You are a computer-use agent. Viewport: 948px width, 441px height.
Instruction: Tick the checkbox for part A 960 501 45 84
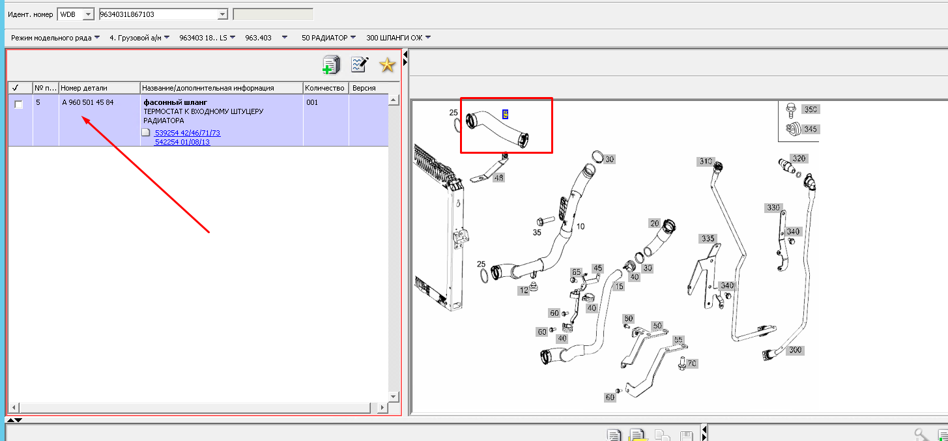[19, 104]
